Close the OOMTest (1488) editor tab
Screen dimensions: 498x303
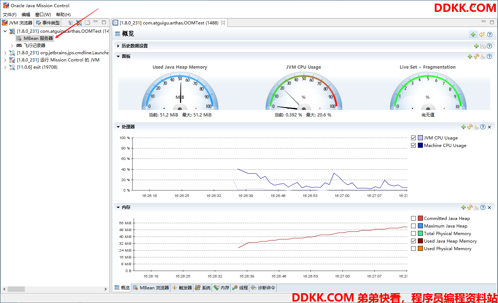click(223, 23)
